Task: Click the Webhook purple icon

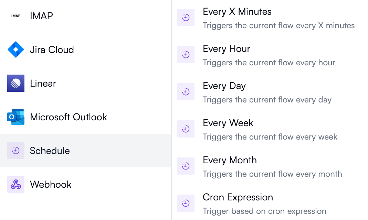Action: [x=16, y=184]
